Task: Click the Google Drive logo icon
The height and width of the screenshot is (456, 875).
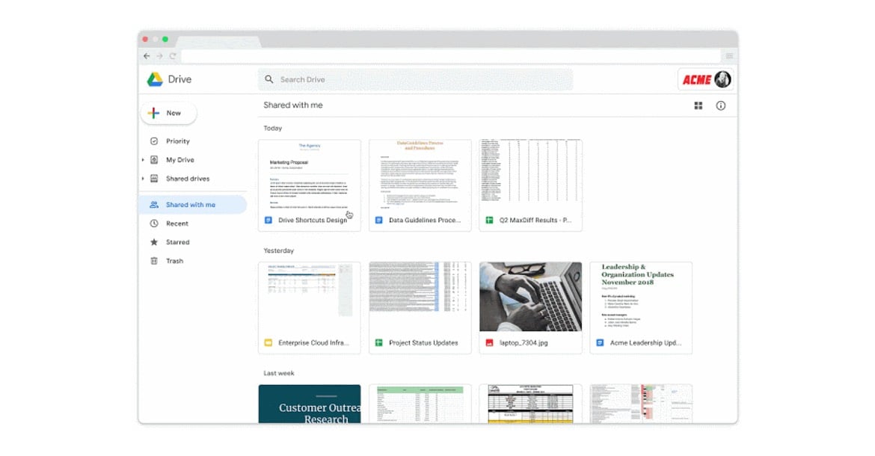Action: tap(155, 79)
